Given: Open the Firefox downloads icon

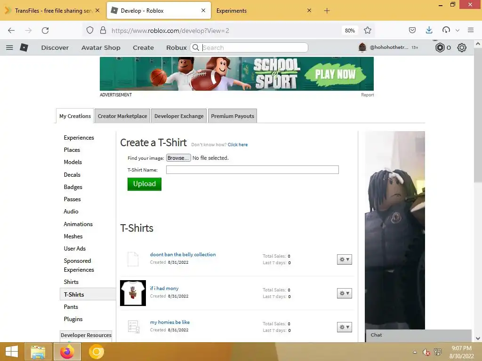Looking at the screenshot, I should (x=429, y=30).
